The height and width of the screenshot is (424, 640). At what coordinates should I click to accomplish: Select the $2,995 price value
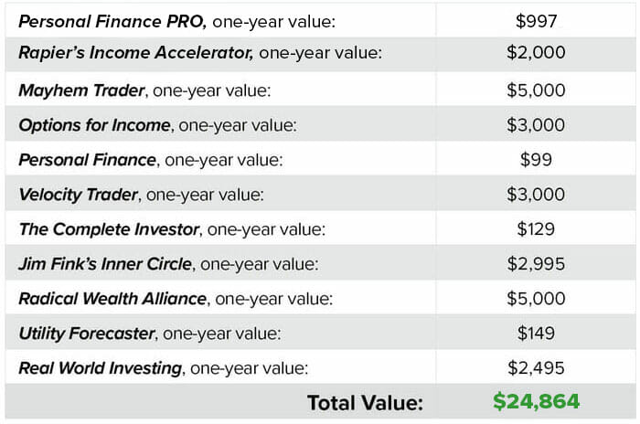(x=536, y=264)
